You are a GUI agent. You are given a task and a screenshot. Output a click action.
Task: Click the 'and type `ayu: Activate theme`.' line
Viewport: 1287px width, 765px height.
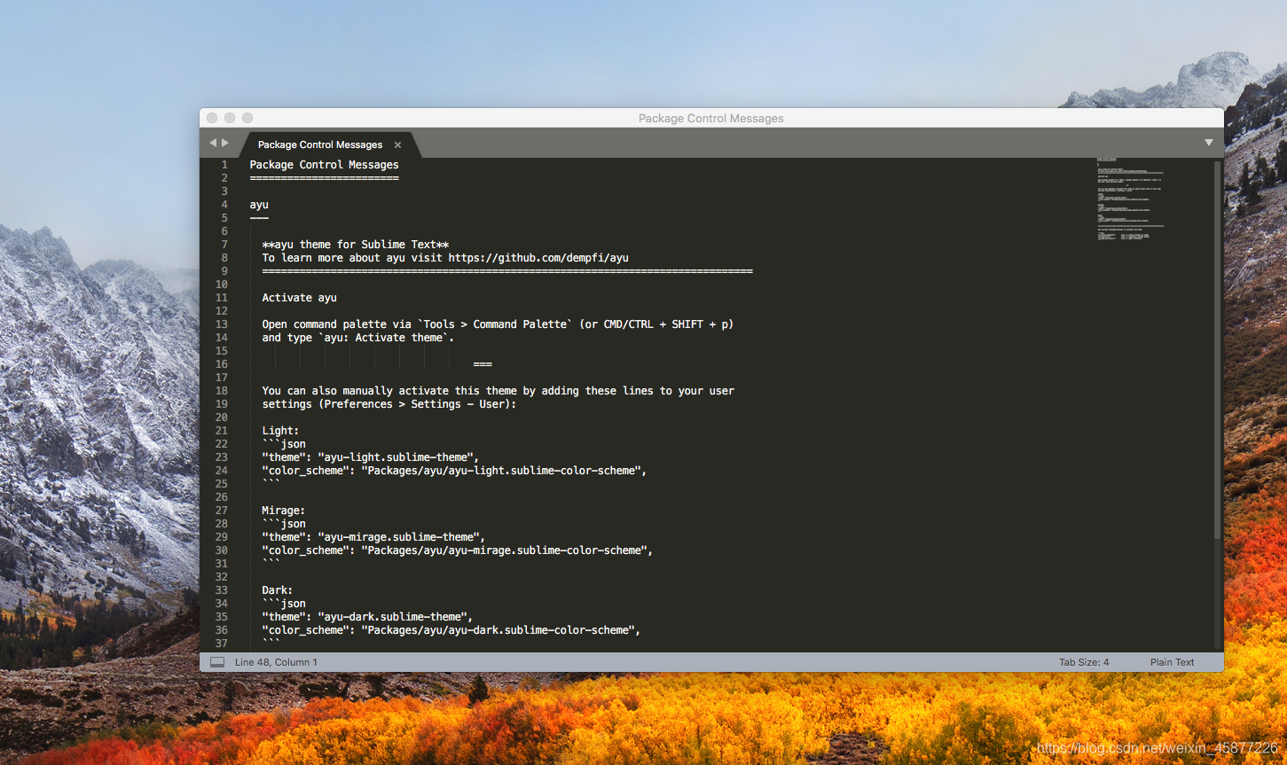358,338
